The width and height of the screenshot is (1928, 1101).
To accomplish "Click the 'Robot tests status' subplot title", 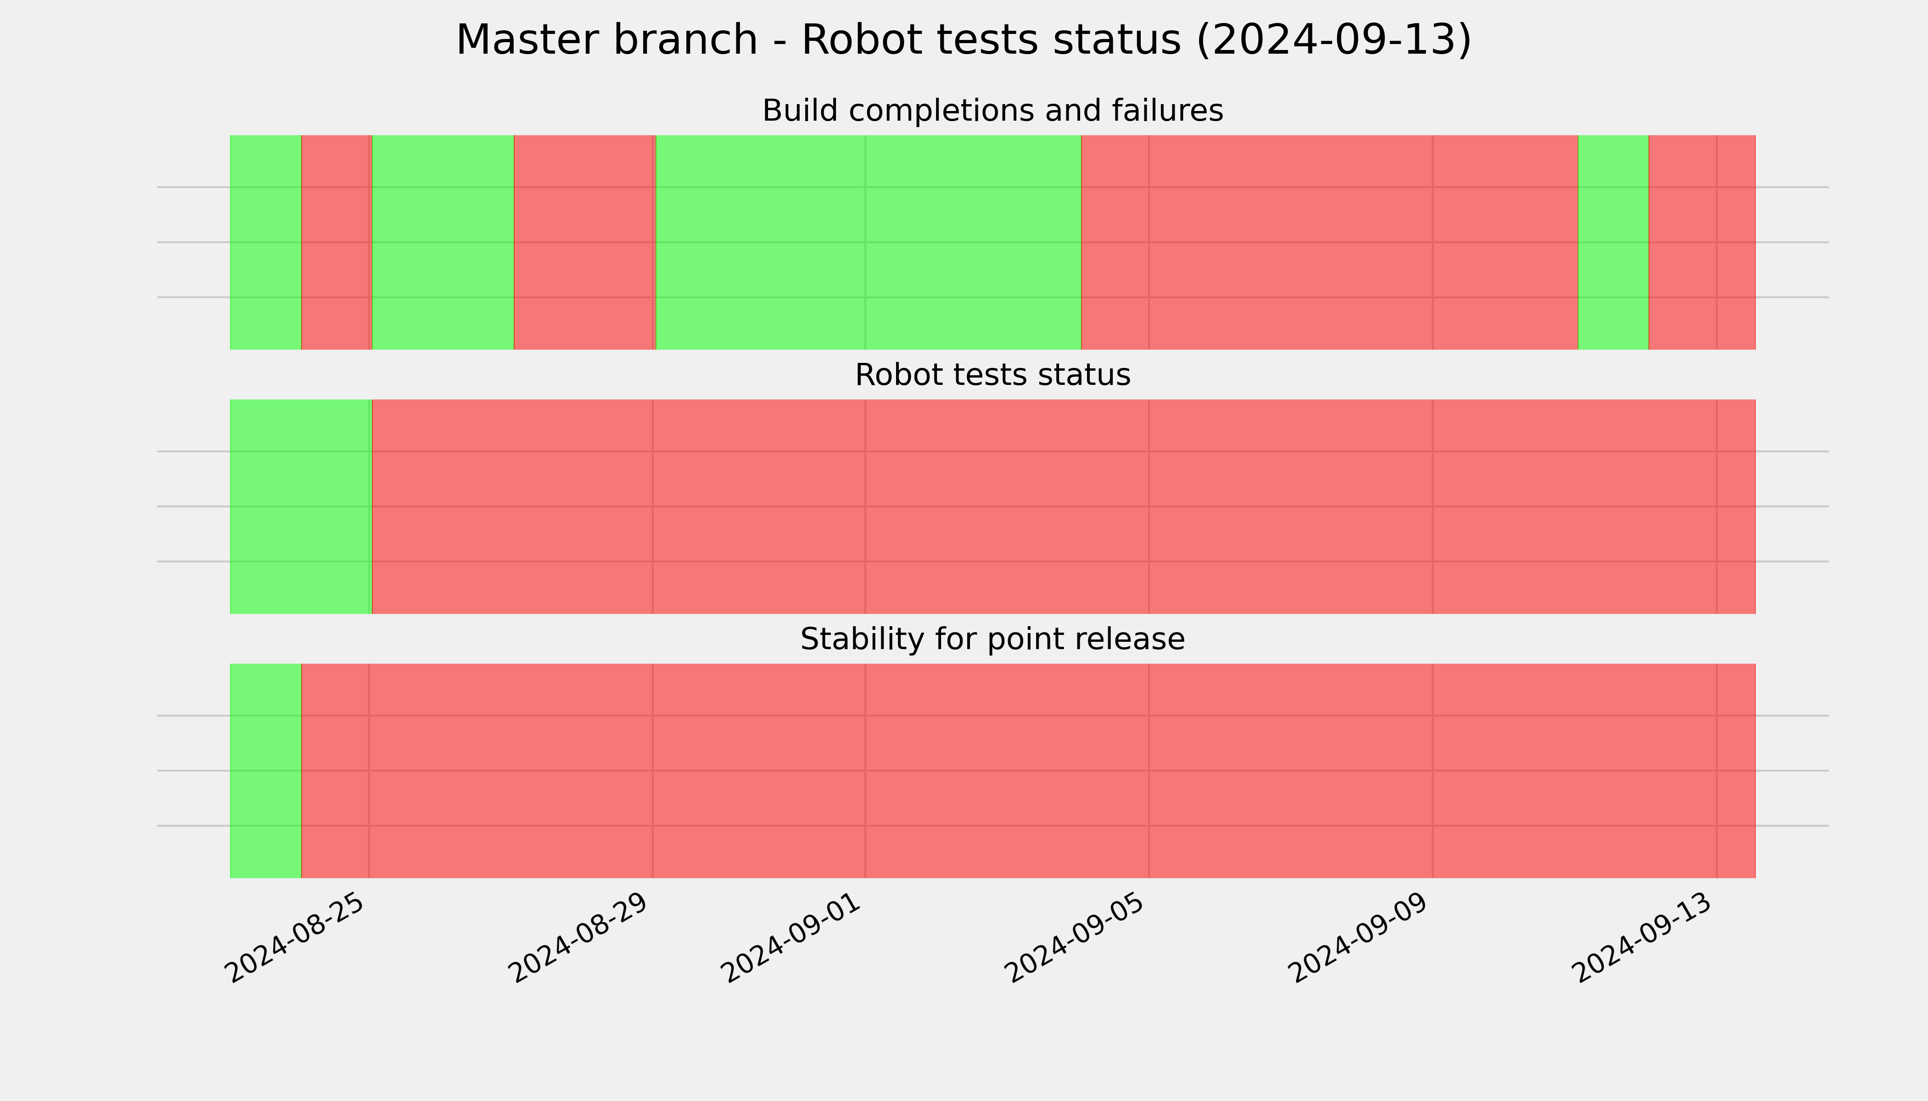I will point(993,375).
